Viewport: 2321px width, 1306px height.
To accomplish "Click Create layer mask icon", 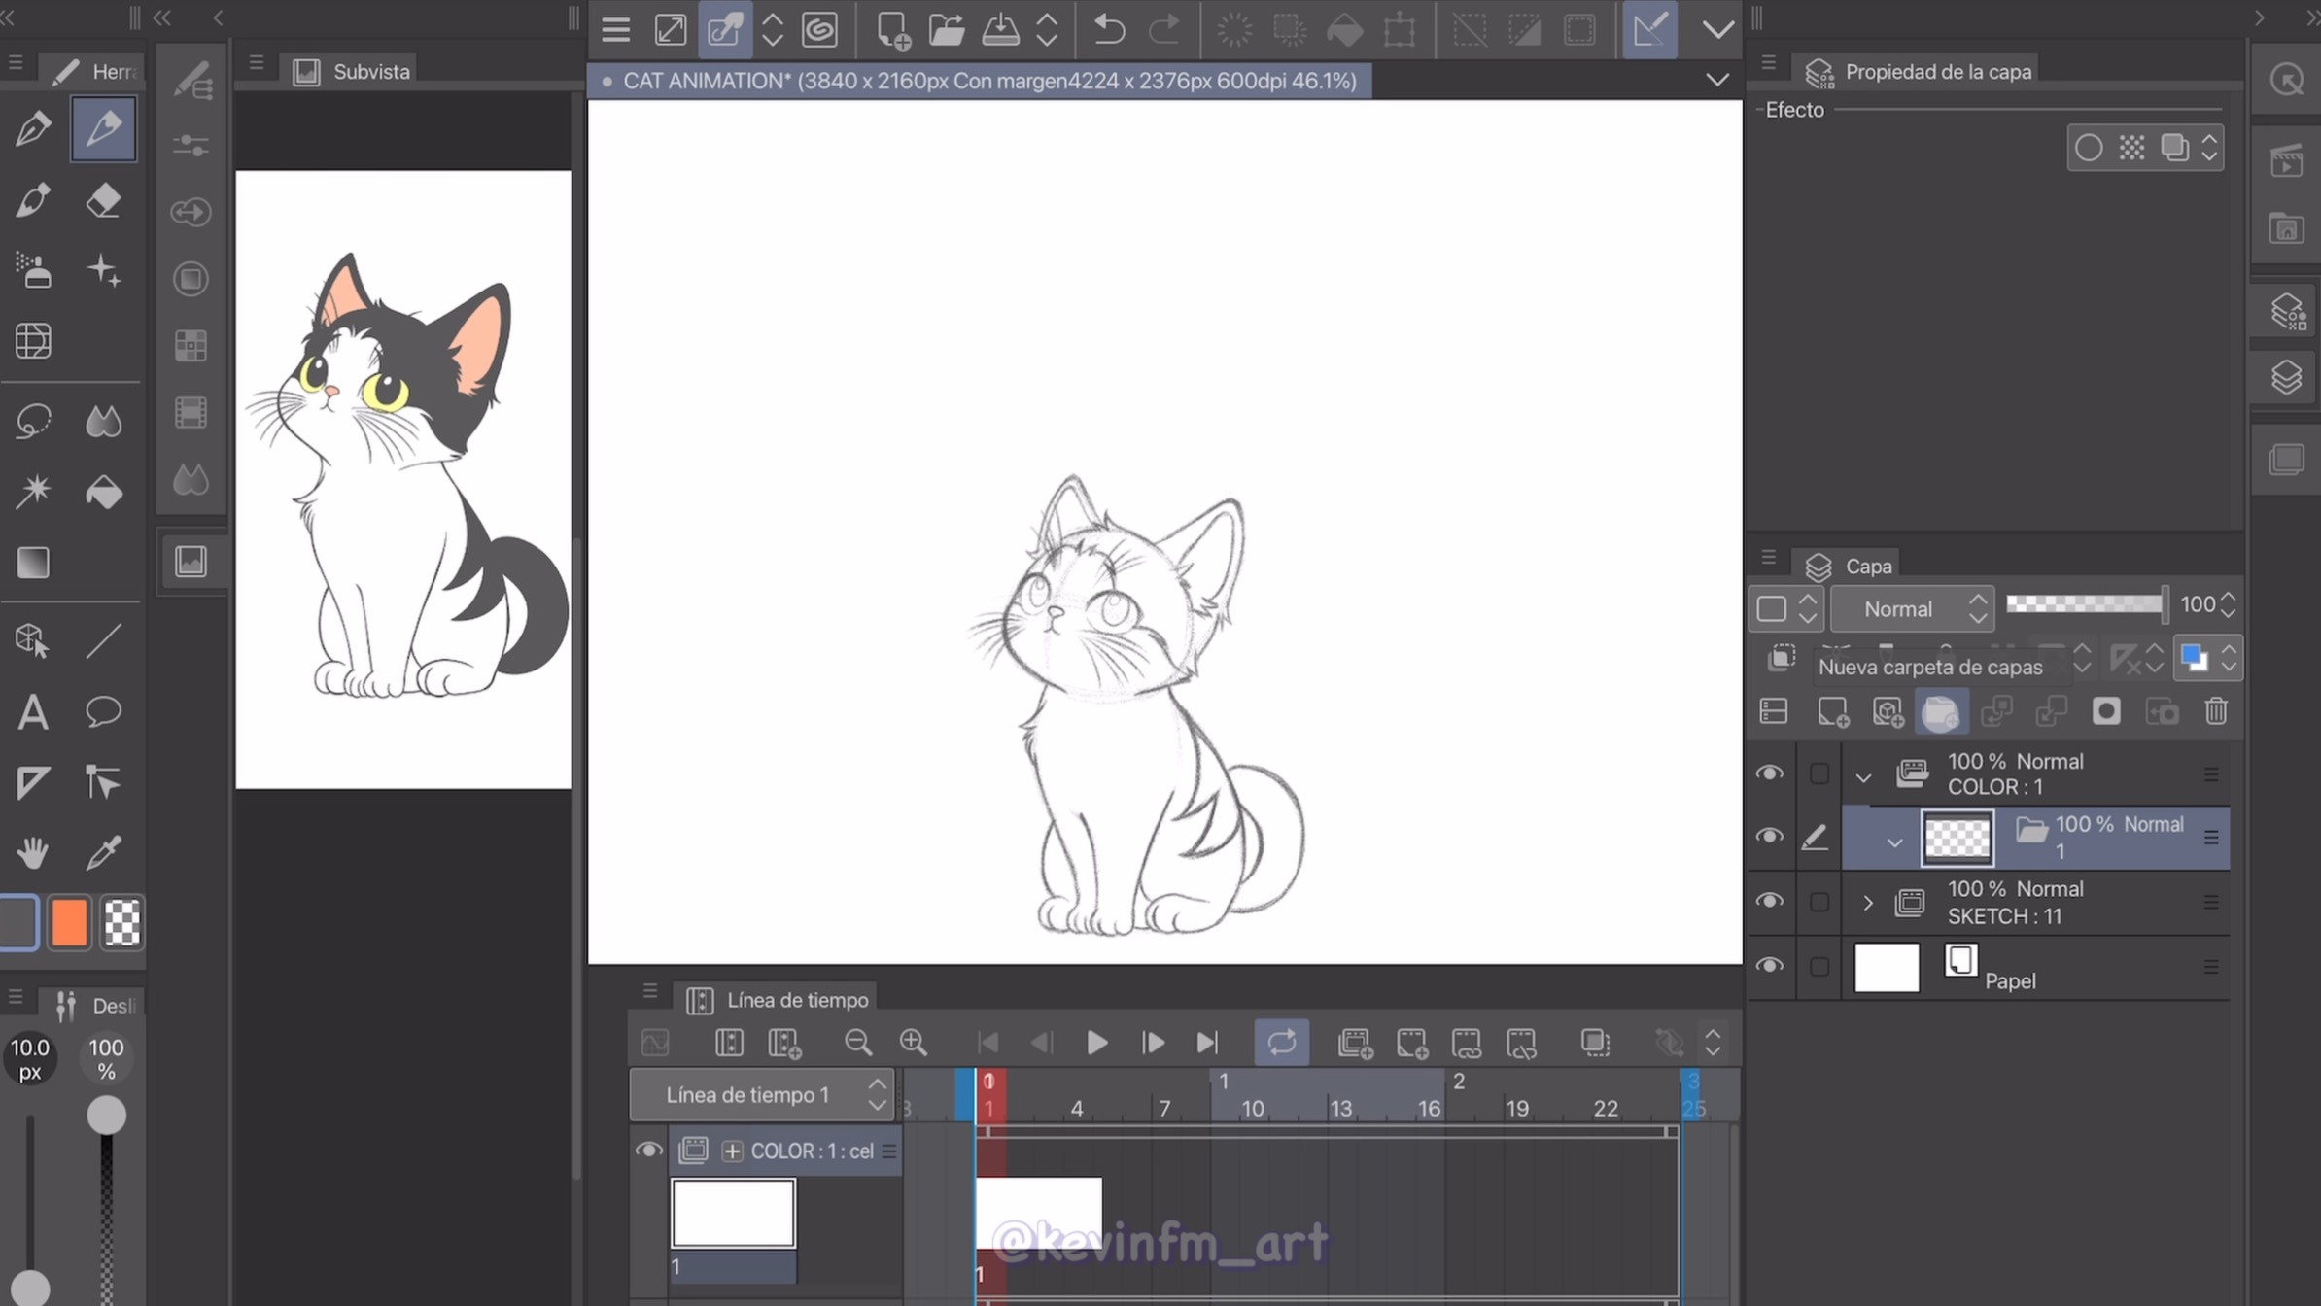I will 2106,711.
